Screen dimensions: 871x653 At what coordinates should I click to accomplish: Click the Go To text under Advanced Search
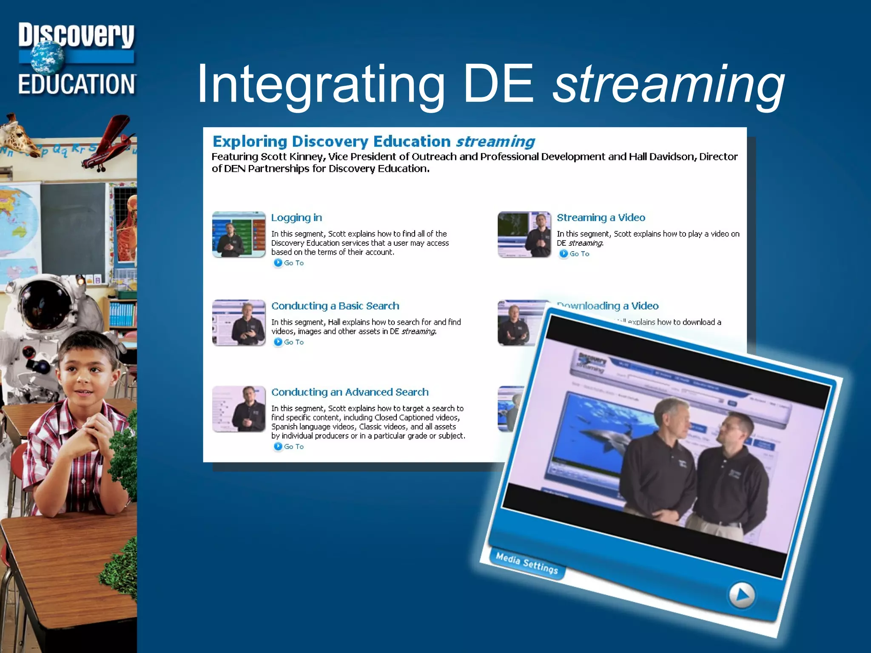coord(294,446)
